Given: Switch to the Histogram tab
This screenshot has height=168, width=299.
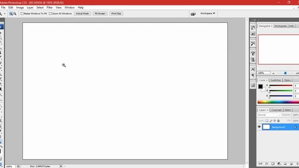Looking at the screenshot, I should pyautogui.click(x=281, y=26).
